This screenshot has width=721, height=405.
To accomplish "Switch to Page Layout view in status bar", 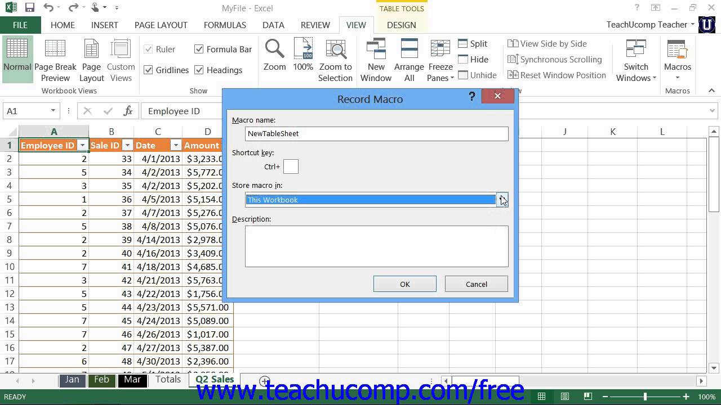I will tap(565, 397).
